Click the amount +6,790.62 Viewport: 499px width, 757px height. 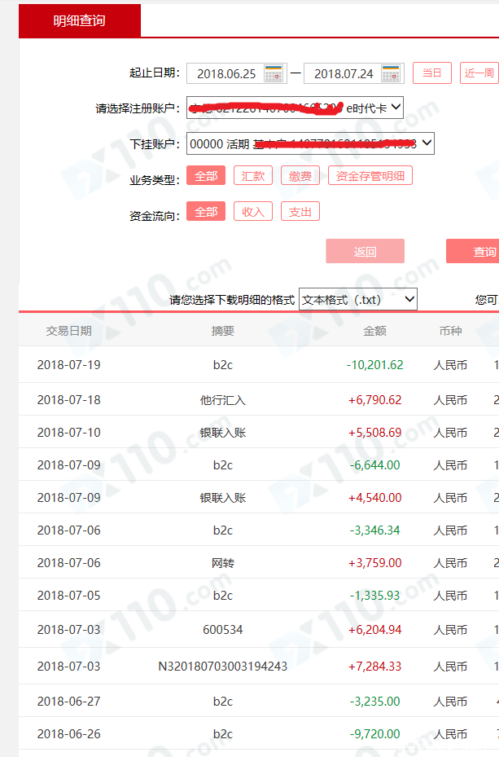click(x=374, y=400)
